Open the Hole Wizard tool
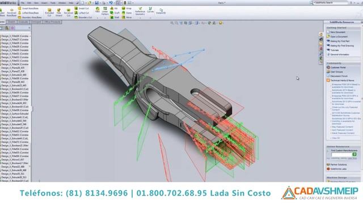The width and height of the screenshot is (363, 204). [59, 12]
